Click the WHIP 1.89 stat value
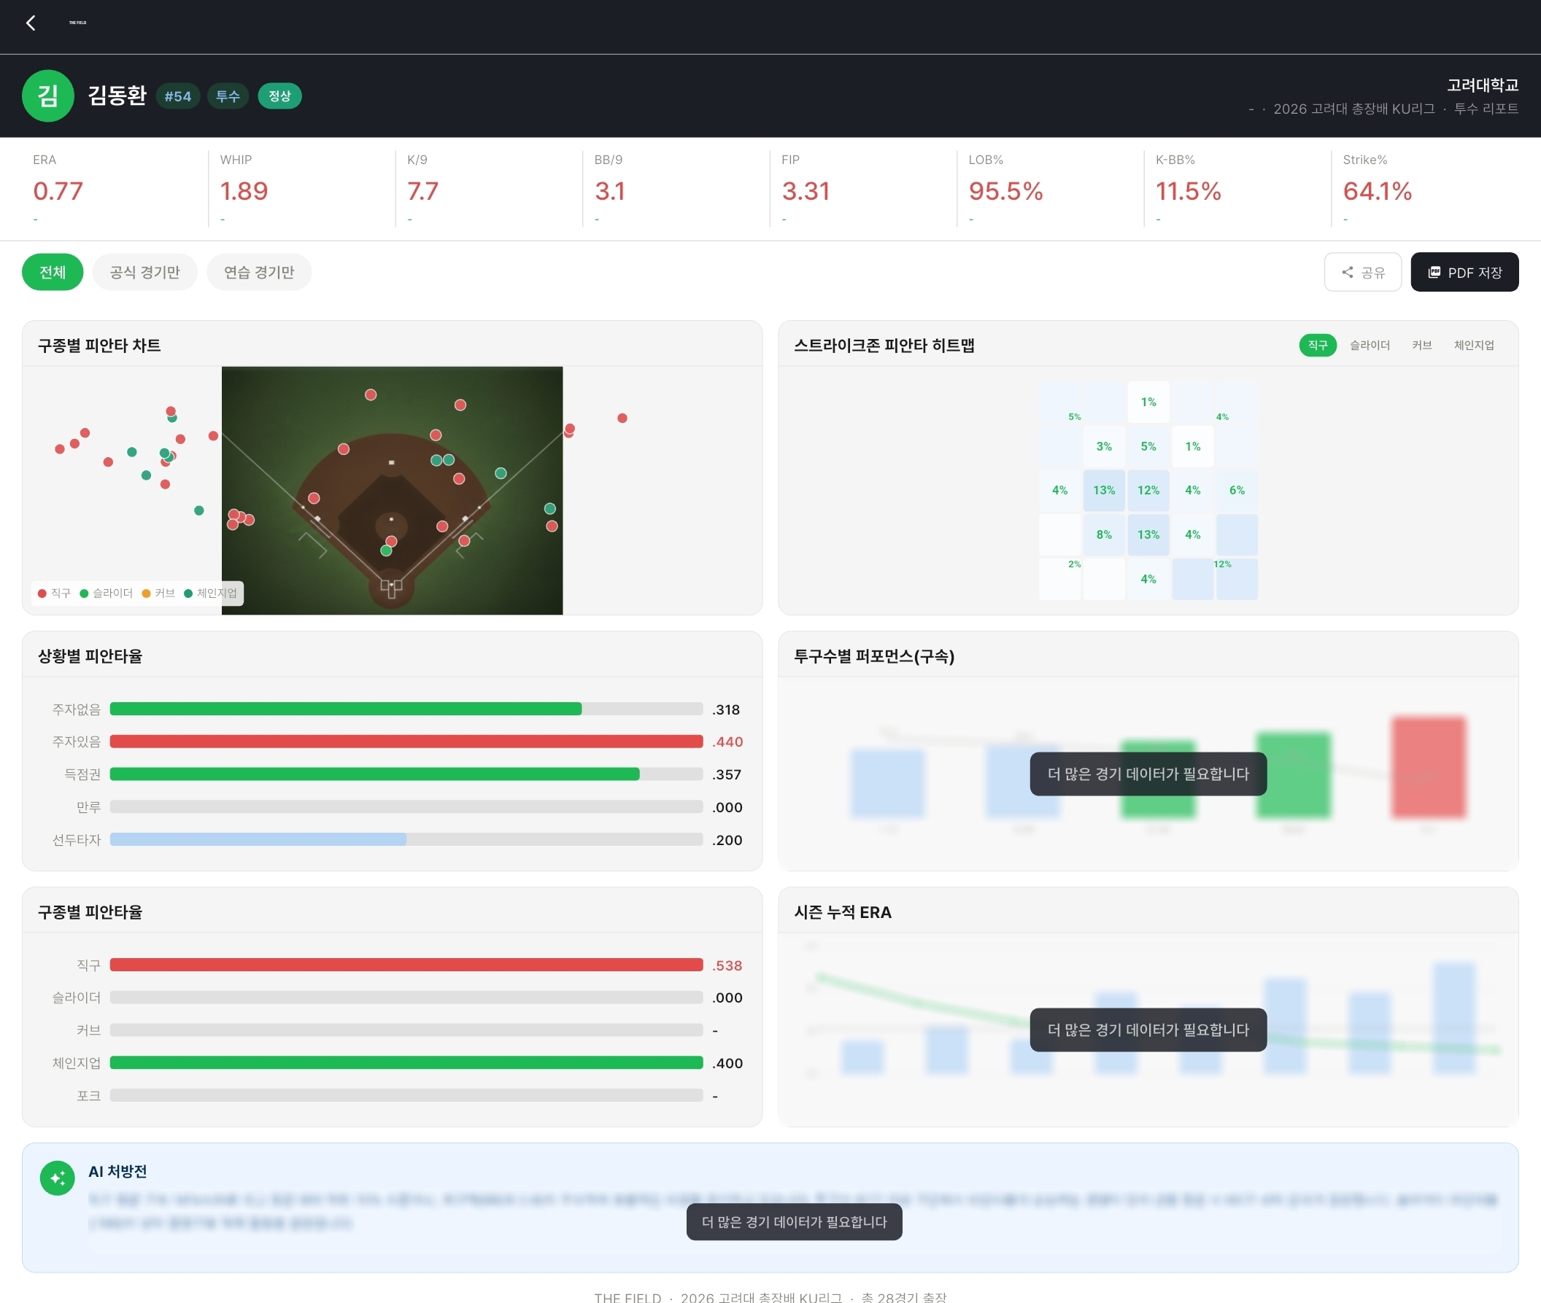 pyautogui.click(x=244, y=191)
